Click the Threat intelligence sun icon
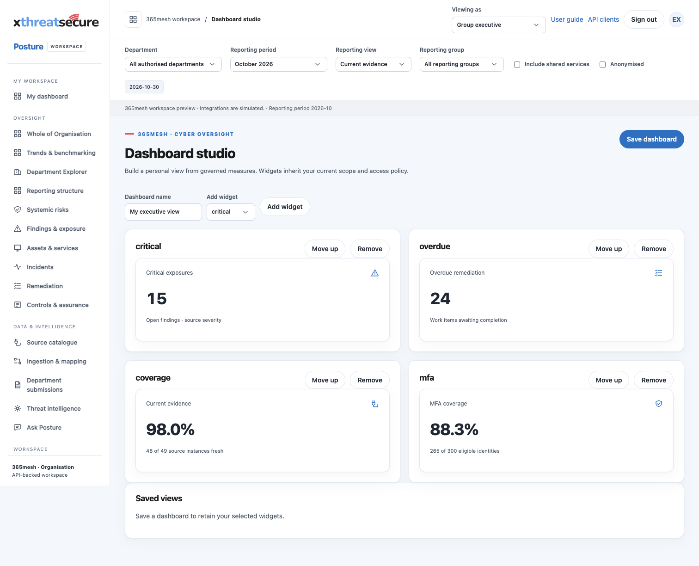699x566 pixels. pyautogui.click(x=18, y=408)
